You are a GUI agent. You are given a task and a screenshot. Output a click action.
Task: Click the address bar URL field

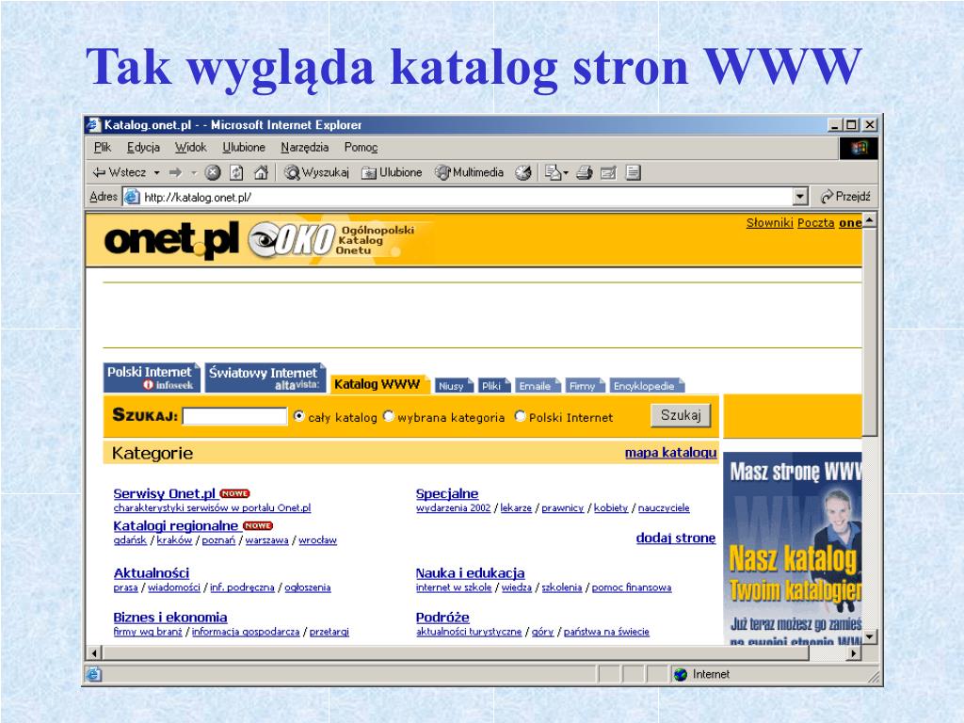point(457,197)
